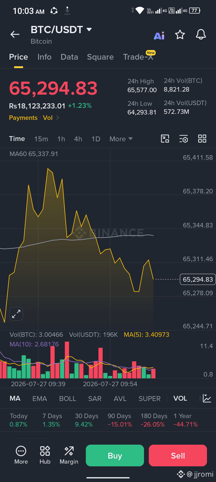Go back with the left arrow

[x=15, y=35]
